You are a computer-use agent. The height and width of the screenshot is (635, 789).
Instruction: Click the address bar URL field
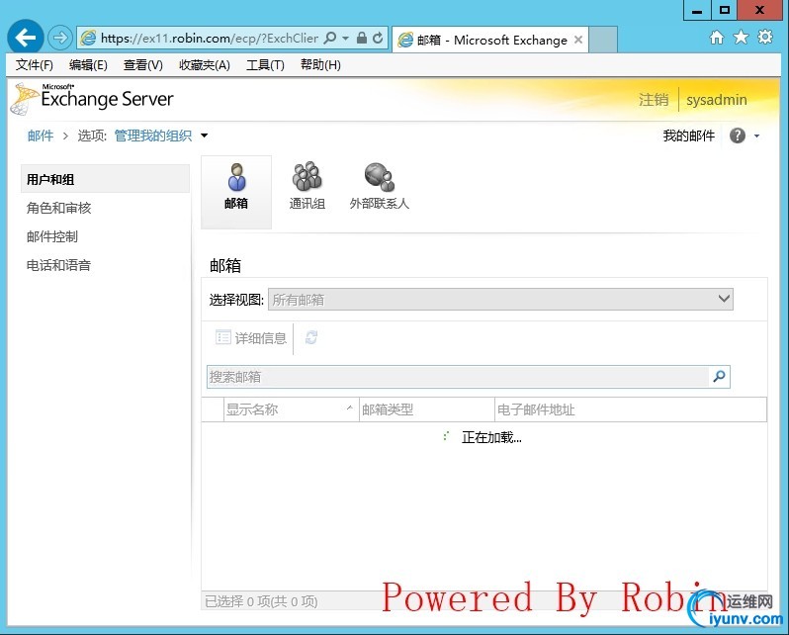pos(210,39)
